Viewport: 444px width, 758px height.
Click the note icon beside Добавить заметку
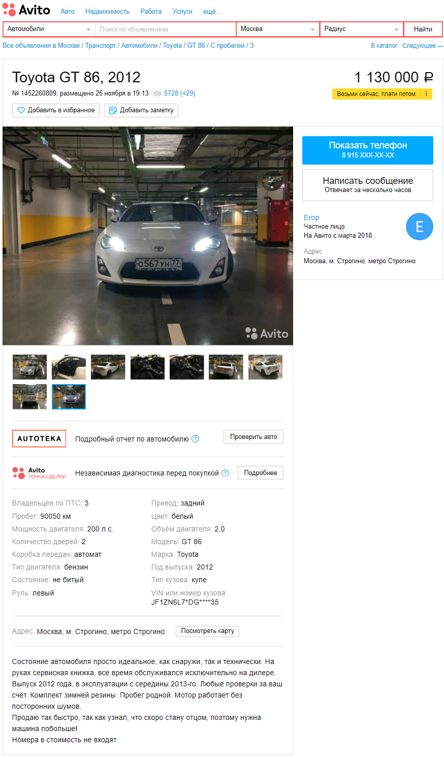[113, 110]
